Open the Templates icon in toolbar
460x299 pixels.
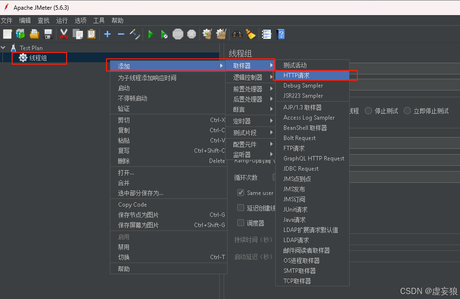(x=20, y=34)
